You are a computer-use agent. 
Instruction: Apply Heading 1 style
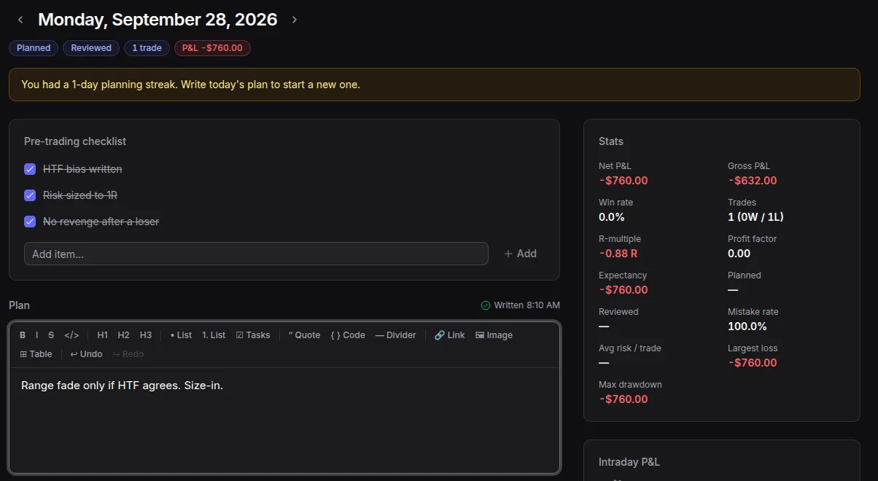(103, 335)
